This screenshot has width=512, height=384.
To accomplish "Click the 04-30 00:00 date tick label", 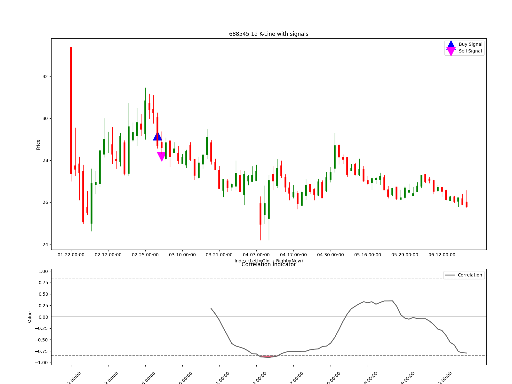I will tap(331, 255).
